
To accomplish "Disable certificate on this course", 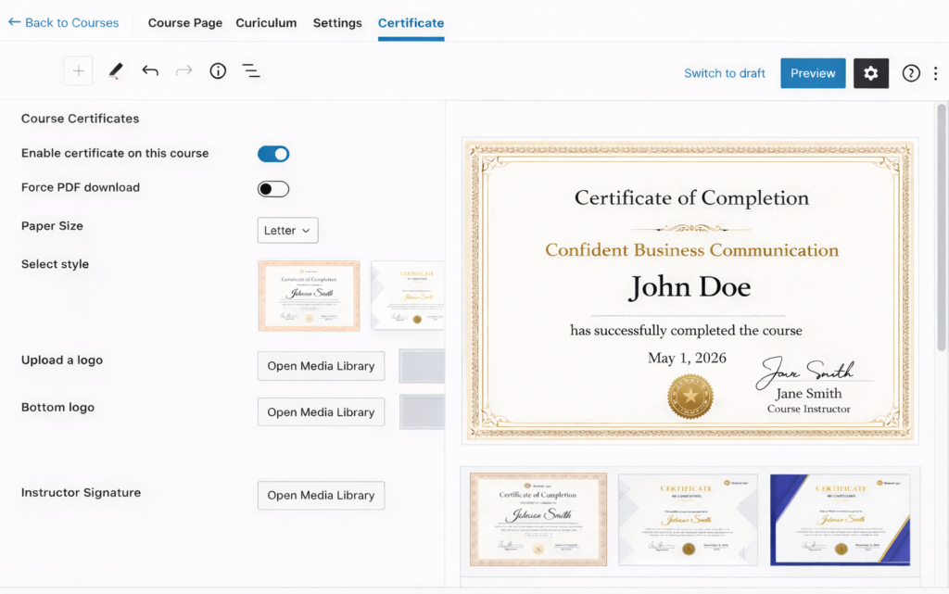I will pyautogui.click(x=272, y=153).
